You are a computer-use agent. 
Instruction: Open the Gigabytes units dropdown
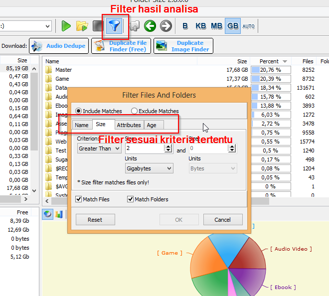coord(149,168)
